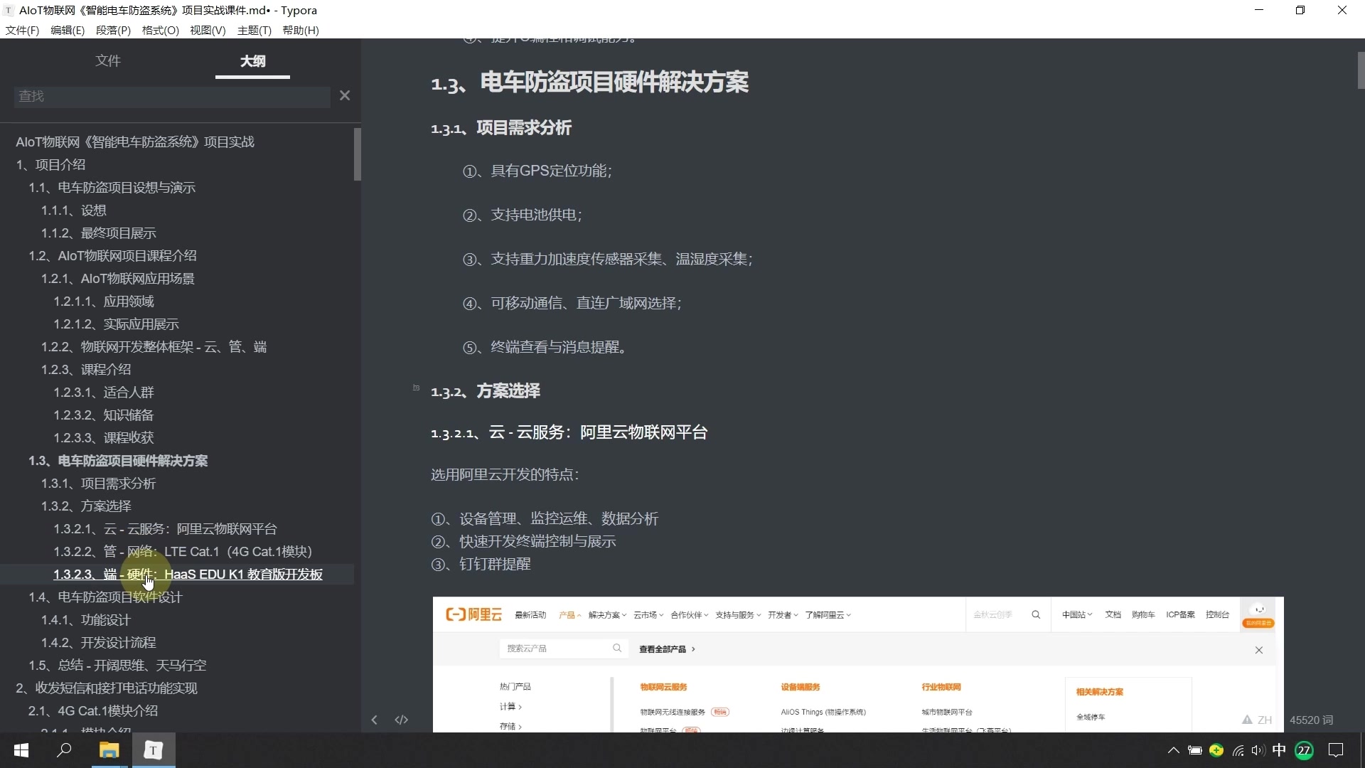Select outline item 1.2.3.1、适合人群
The image size is (1365, 768).
104,393
